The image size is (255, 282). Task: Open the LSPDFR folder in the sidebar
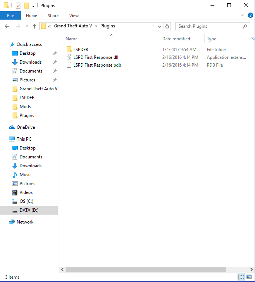coord(27,97)
